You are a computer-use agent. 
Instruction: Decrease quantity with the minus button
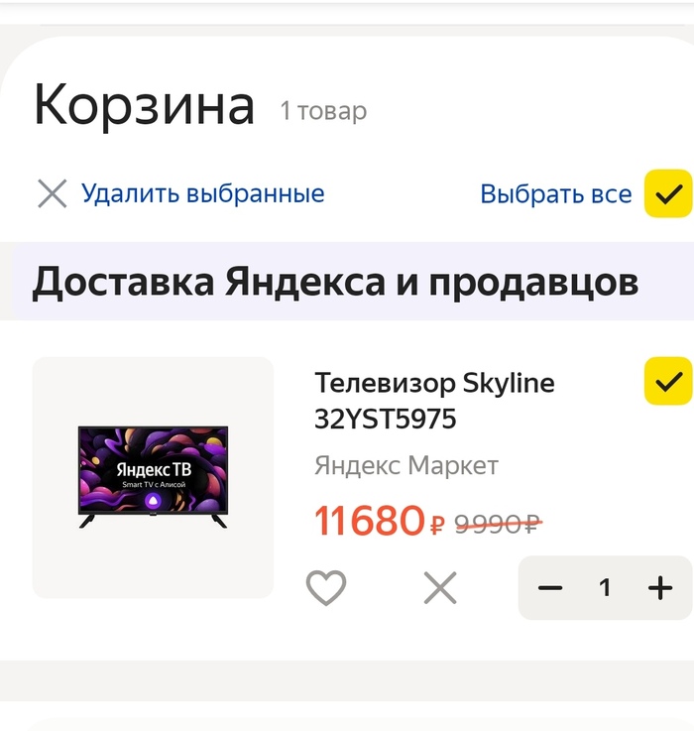tap(550, 588)
